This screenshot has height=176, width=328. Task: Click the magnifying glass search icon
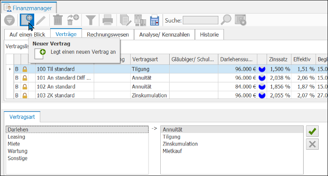click(x=226, y=20)
